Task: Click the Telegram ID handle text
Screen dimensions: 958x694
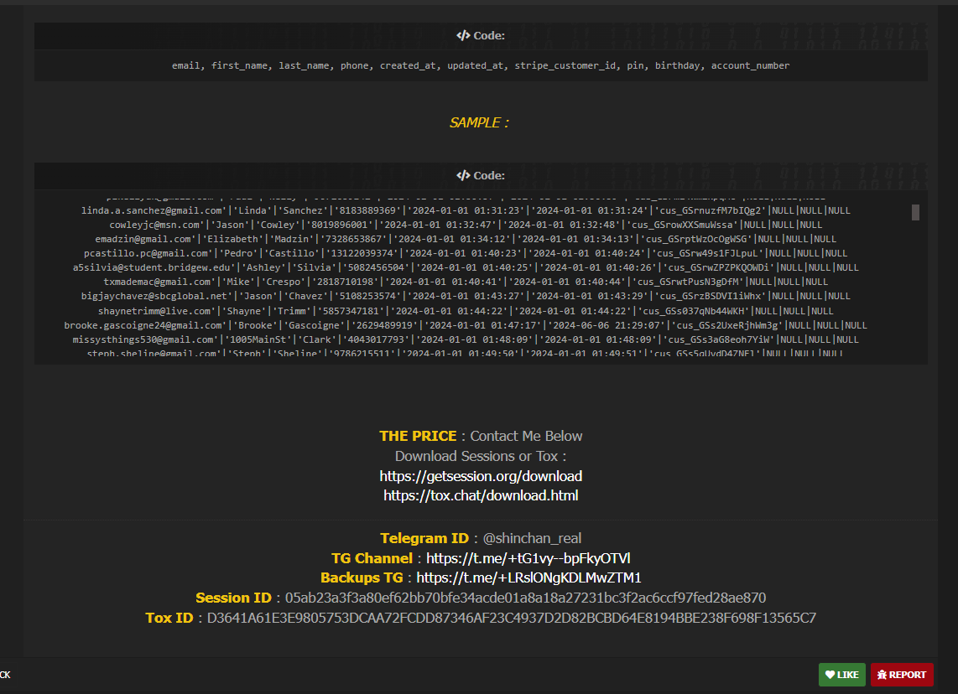Action: (532, 538)
